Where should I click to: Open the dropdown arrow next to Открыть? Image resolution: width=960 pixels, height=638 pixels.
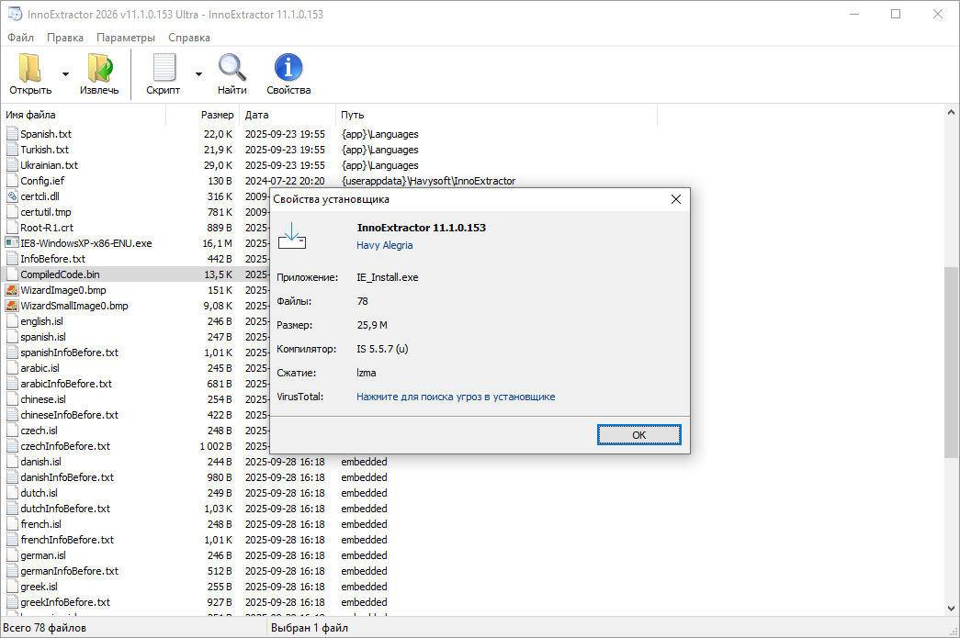[x=65, y=74]
